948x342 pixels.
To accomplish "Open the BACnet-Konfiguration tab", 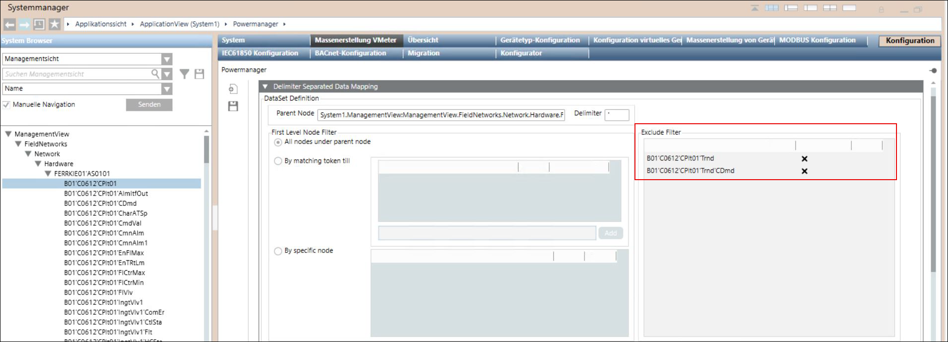I will tap(350, 53).
